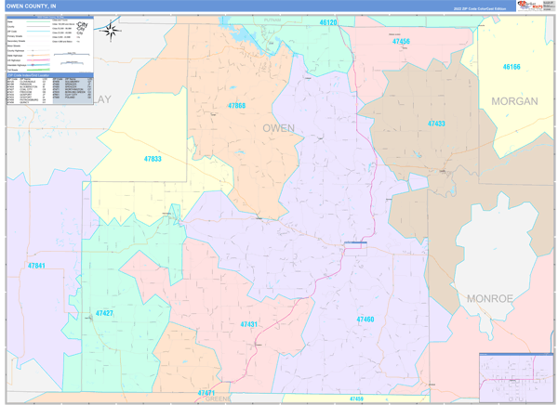
Task: Click the OWEN county name label
Action: click(x=278, y=128)
